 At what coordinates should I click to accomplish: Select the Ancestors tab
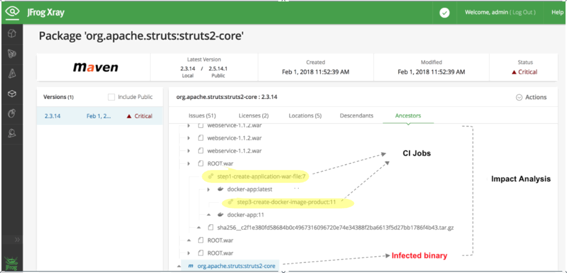(x=408, y=116)
